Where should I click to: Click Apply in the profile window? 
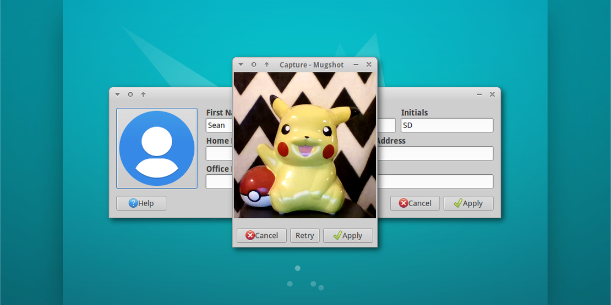pyautogui.click(x=468, y=203)
